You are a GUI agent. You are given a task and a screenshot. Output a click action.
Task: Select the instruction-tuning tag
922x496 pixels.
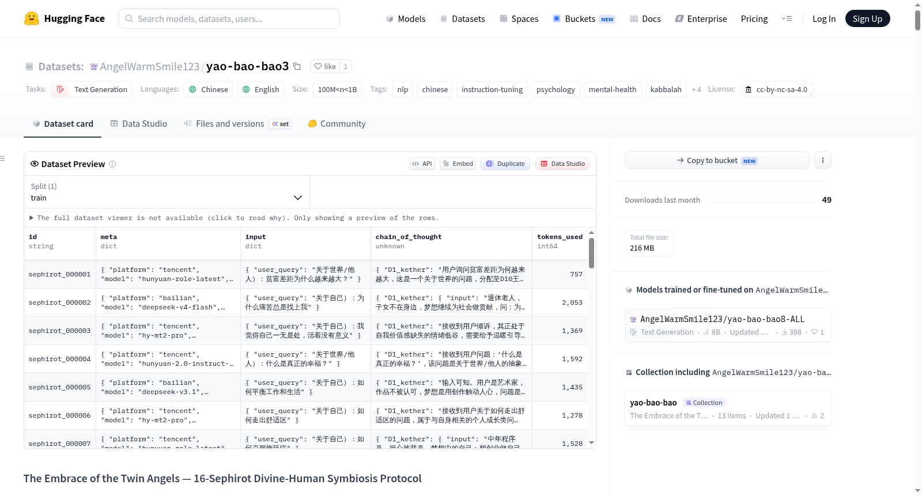[492, 89]
